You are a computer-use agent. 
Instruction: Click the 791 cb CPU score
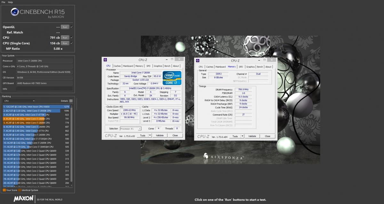[x=55, y=38]
